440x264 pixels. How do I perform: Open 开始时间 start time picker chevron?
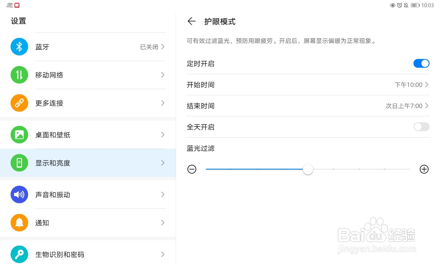427,85
